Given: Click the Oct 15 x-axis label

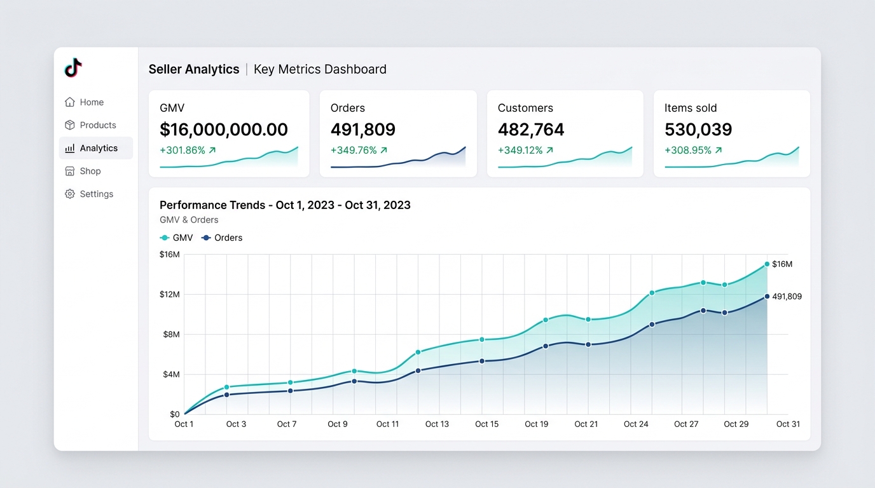Looking at the screenshot, I should (487, 424).
